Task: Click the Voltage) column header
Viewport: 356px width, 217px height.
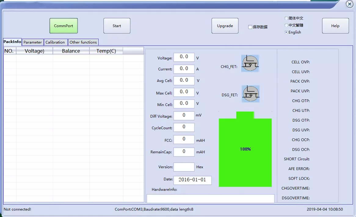Action: click(x=35, y=51)
